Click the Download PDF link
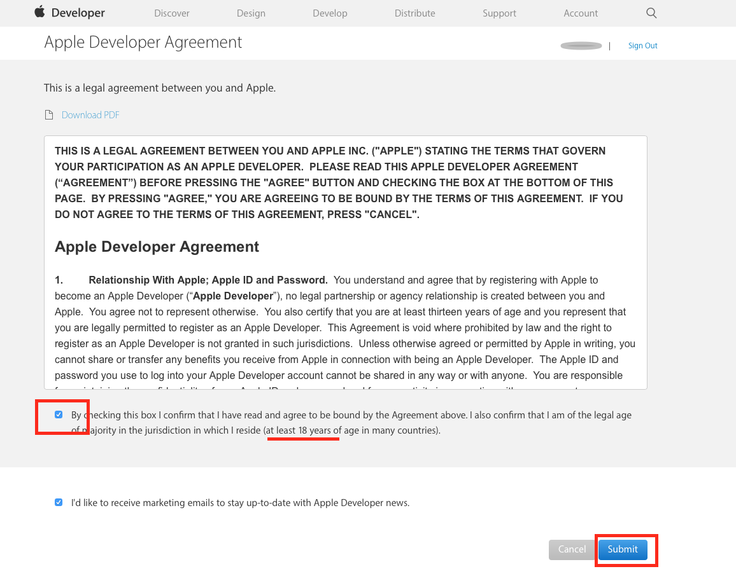The image size is (736, 576). [x=90, y=115]
